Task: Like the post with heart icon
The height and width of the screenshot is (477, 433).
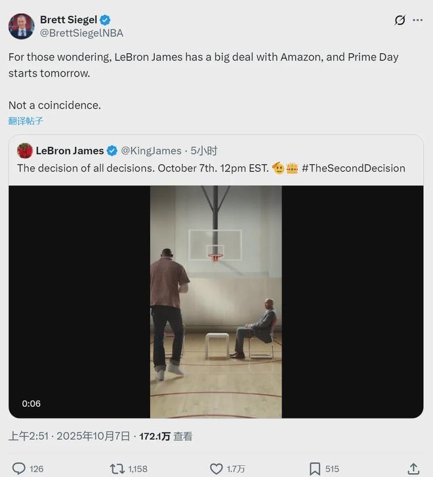Action: pyautogui.click(x=216, y=468)
